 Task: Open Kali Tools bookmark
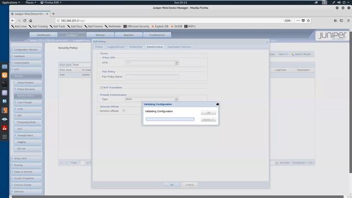(x=57, y=26)
